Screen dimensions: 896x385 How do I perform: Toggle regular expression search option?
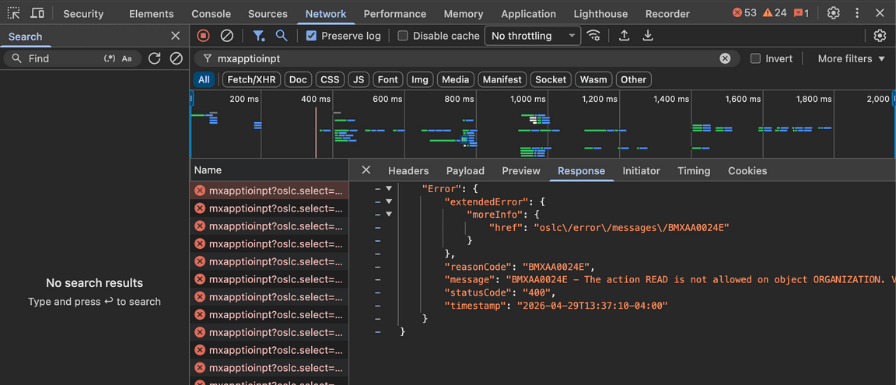110,58
